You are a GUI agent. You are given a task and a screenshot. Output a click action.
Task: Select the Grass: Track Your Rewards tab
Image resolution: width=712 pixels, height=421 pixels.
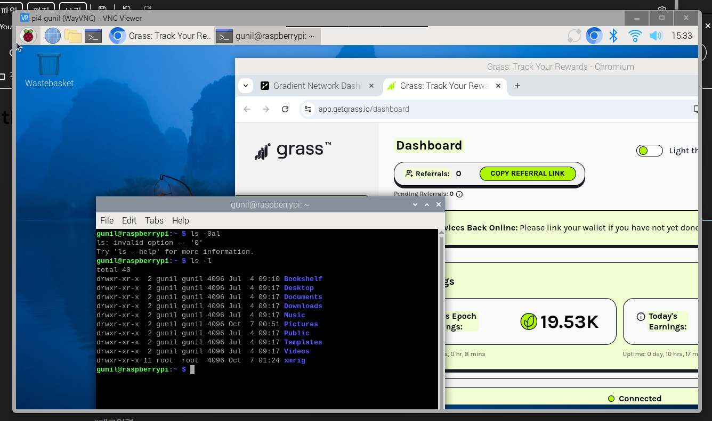click(x=444, y=86)
